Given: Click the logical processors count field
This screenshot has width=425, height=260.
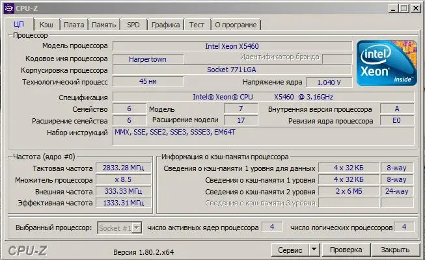Looking at the screenshot, I should [x=404, y=227].
